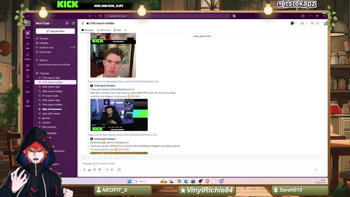Image resolution: width=350 pixels, height=197 pixels.
Task: Open Later bookmark in the left rail
Action: [28, 78]
